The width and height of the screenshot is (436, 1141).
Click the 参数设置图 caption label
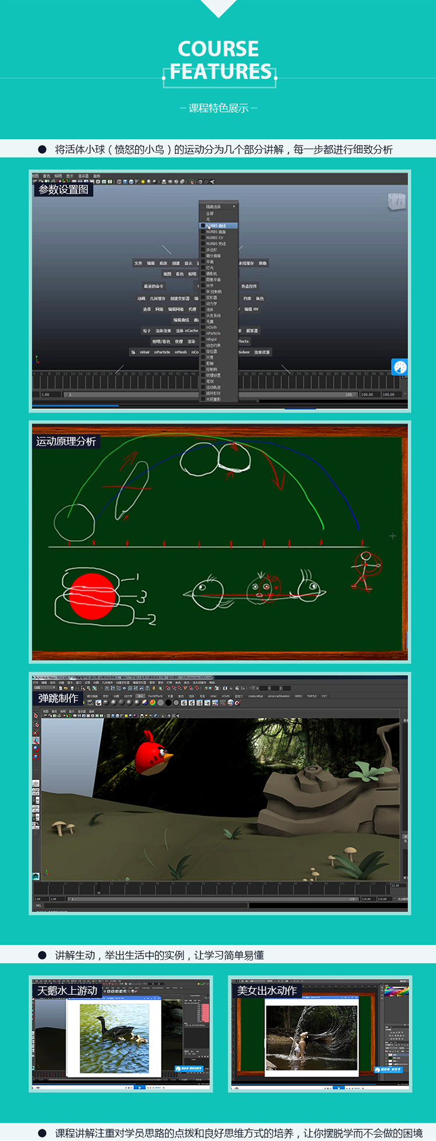point(63,189)
